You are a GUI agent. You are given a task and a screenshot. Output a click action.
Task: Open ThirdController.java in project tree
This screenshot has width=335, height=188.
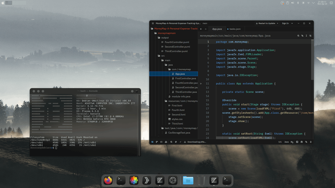(x=174, y=92)
